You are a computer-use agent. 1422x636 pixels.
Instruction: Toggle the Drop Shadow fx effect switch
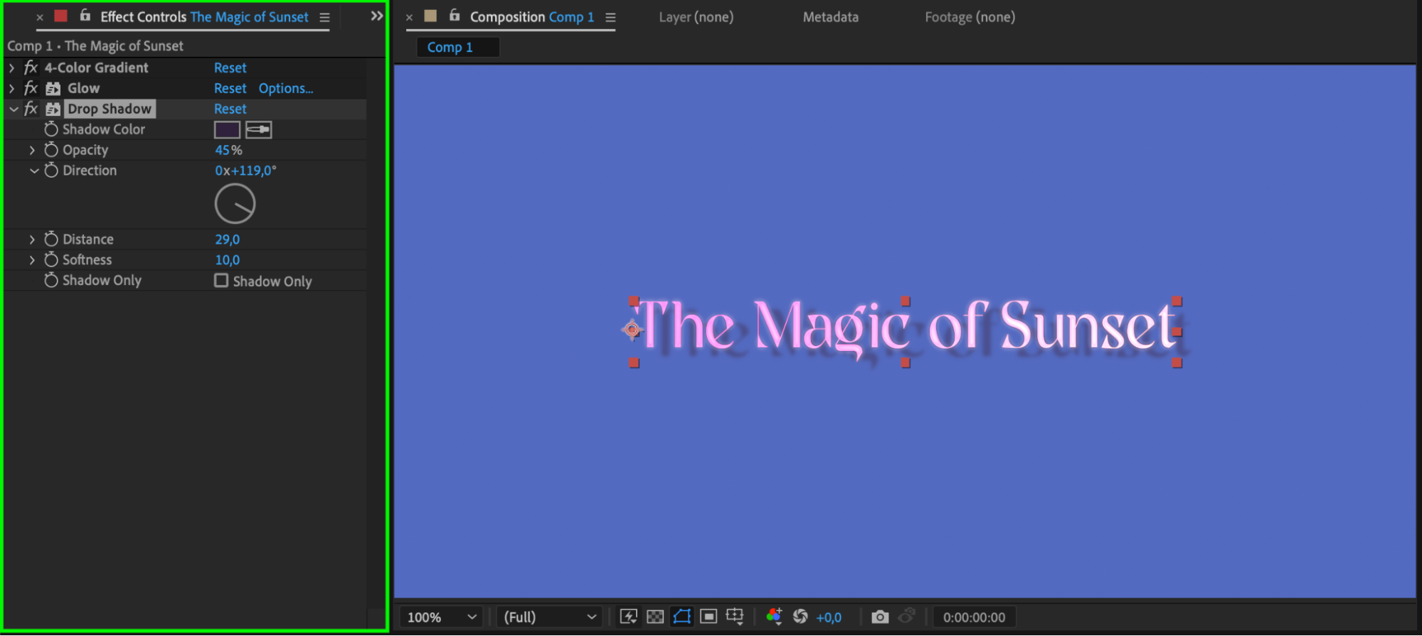click(x=31, y=109)
